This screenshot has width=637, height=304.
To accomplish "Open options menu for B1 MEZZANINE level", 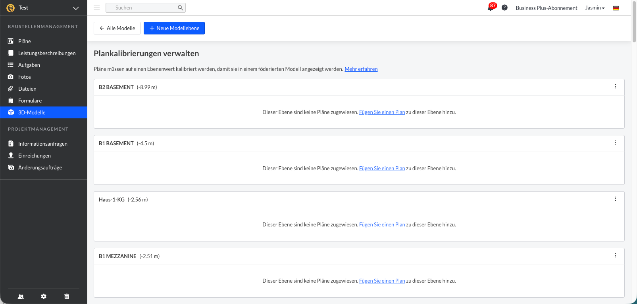I will point(616,256).
